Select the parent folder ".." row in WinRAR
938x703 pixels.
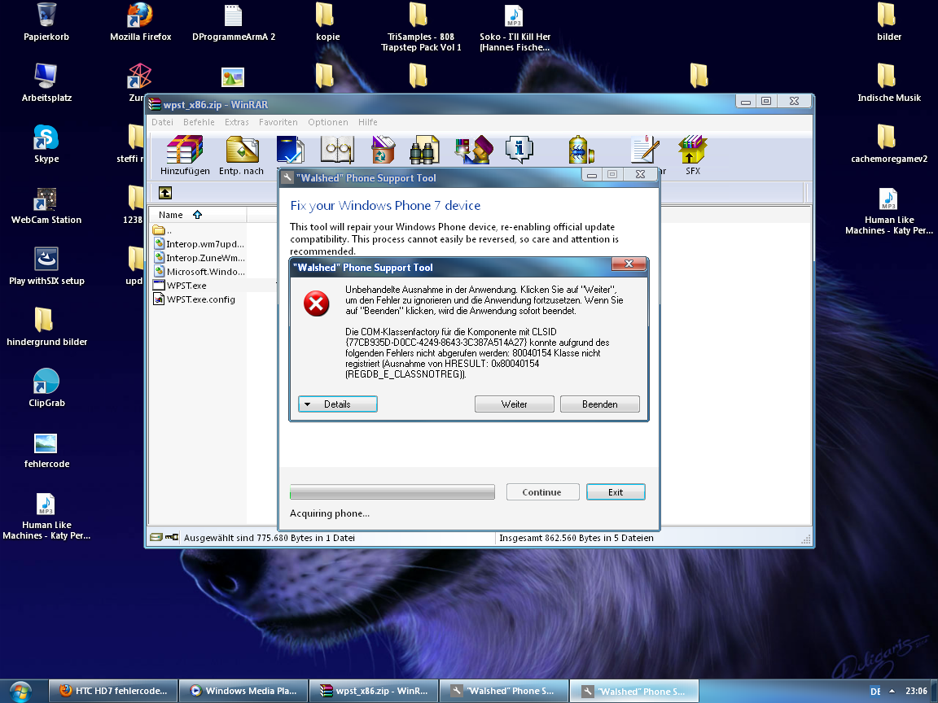click(163, 230)
